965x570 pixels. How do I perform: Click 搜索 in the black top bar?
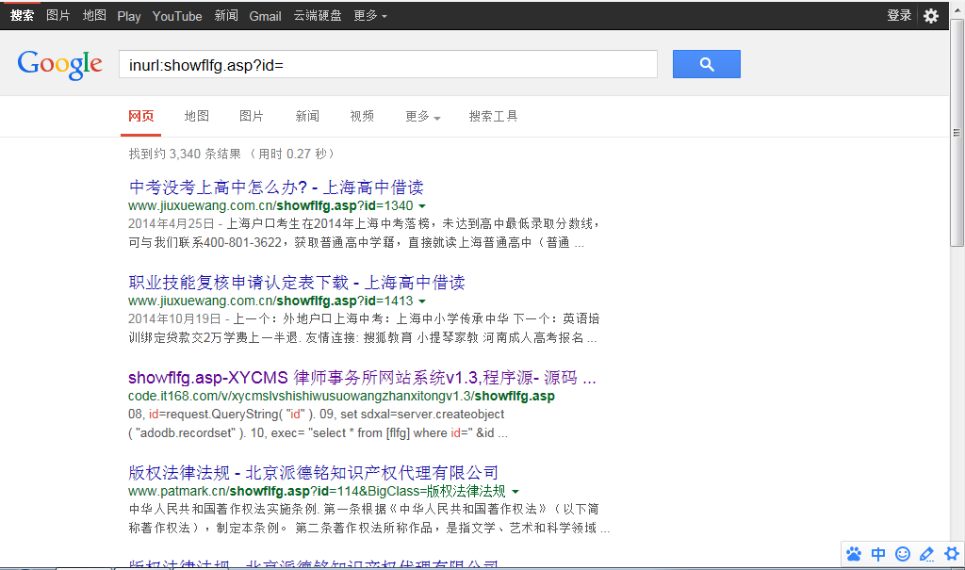(23, 16)
